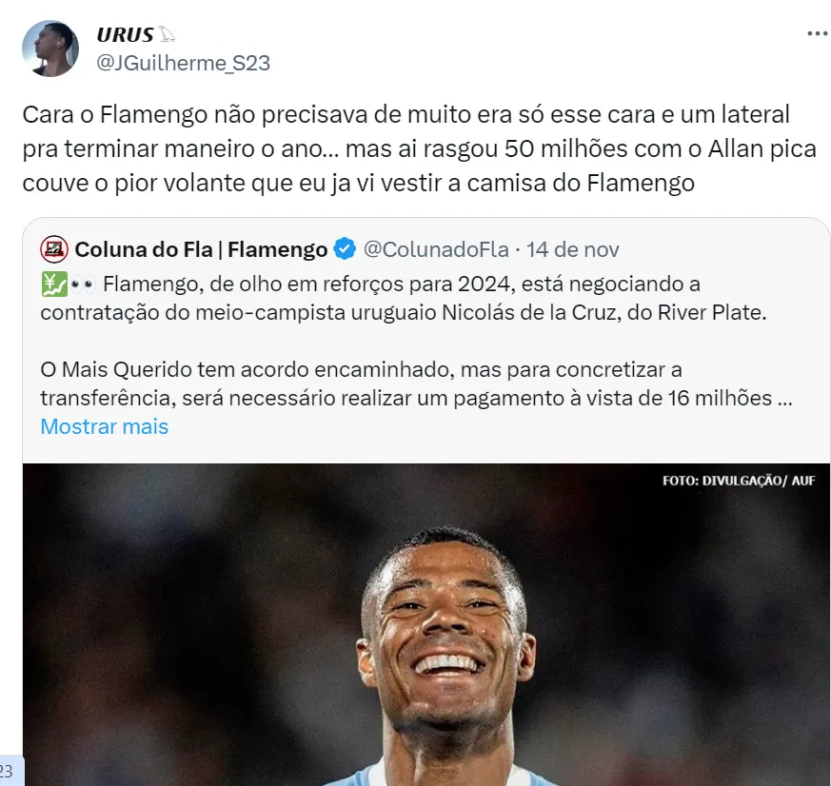Click the partial 23 label at bottom-left edge
The height and width of the screenshot is (786, 831).
8,771
